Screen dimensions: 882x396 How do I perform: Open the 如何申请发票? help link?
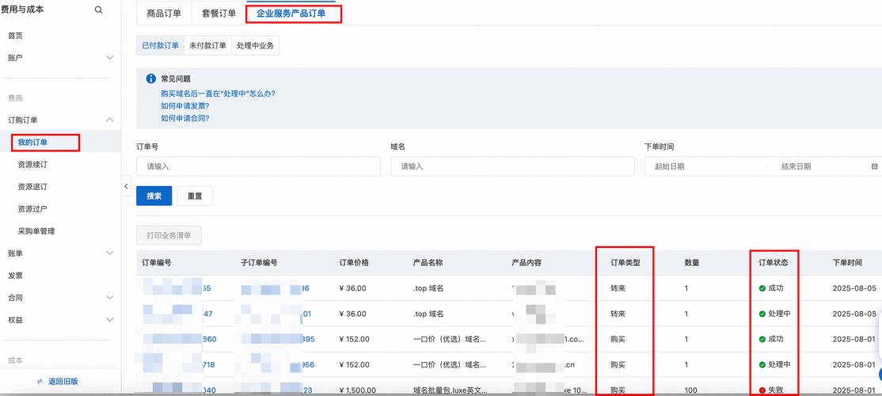coord(184,105)
